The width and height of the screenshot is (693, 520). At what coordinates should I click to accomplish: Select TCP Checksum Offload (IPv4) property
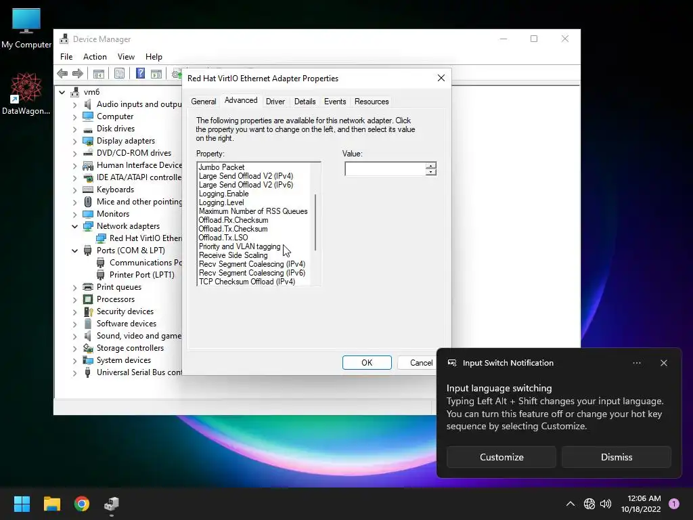point(246,282)
